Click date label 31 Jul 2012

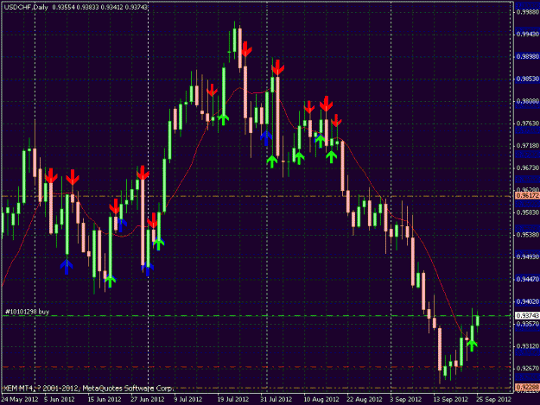point(276,400)
